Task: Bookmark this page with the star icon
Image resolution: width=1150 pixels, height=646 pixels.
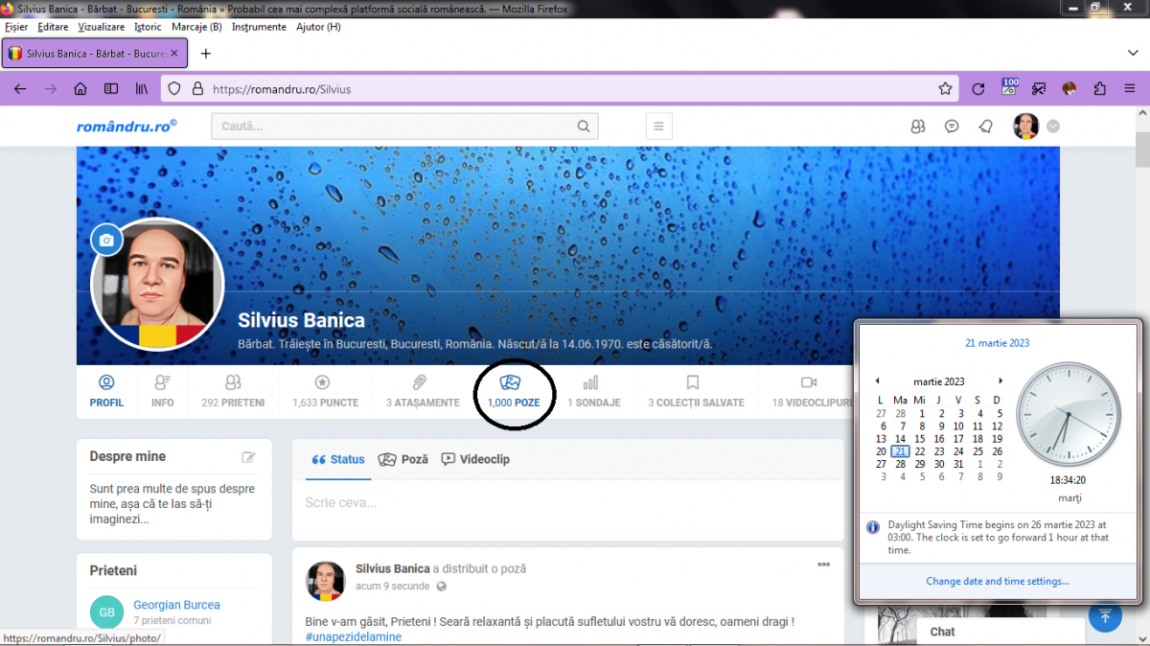Action: 945,89
